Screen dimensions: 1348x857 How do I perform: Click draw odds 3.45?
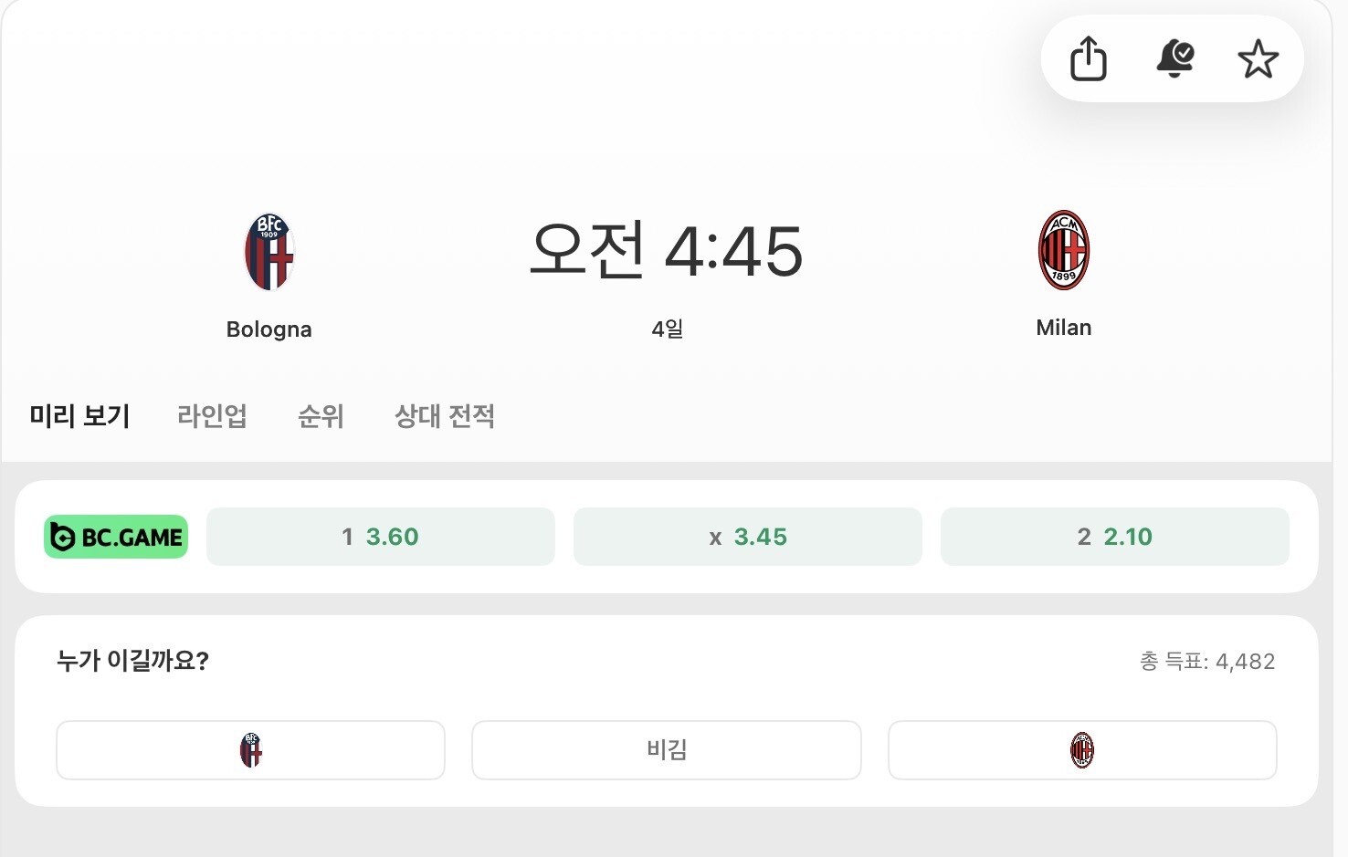(x=748, y=537)
